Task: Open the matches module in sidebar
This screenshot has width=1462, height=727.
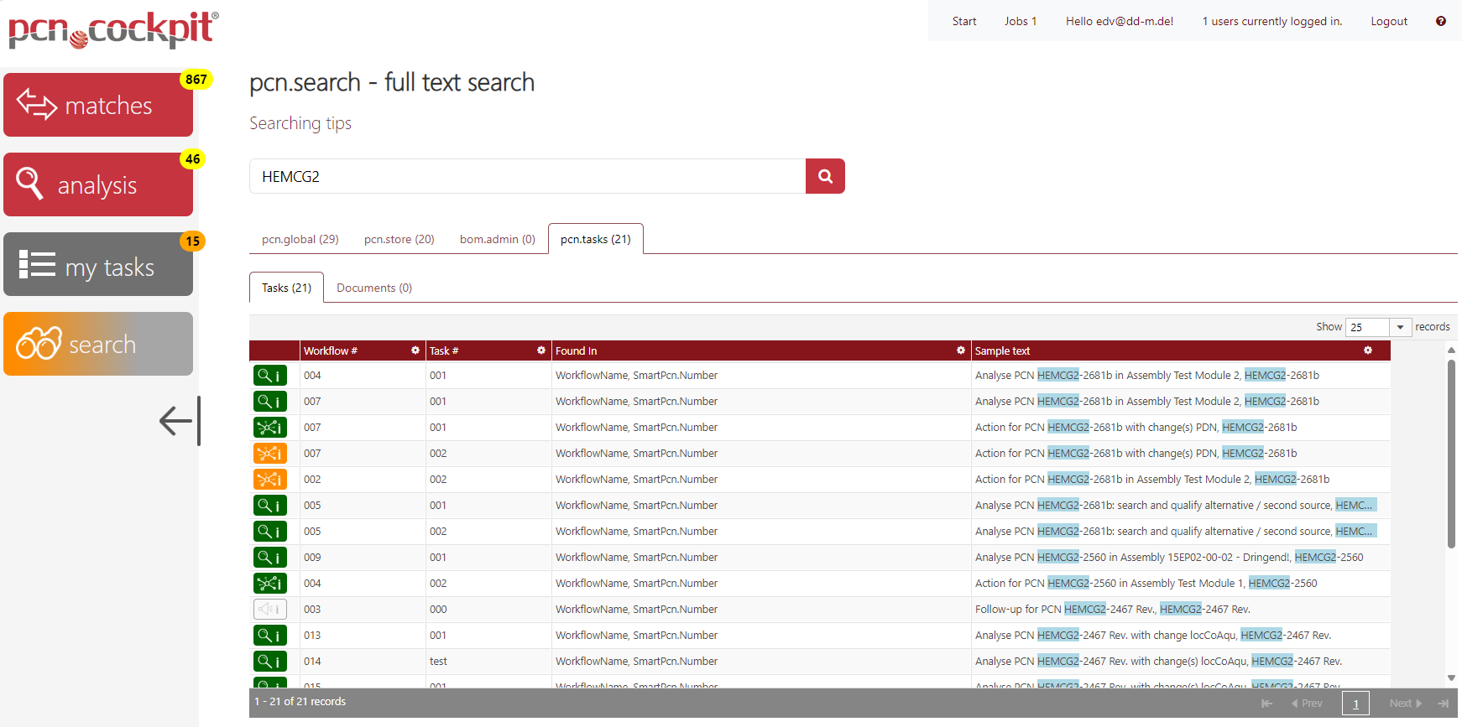Action: coord(98,105)
